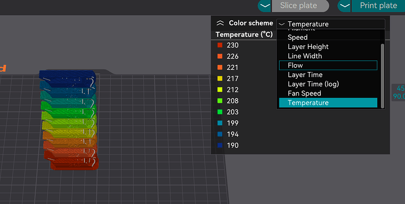Click the green 203 temperature swatch

[x=220, y=112]
